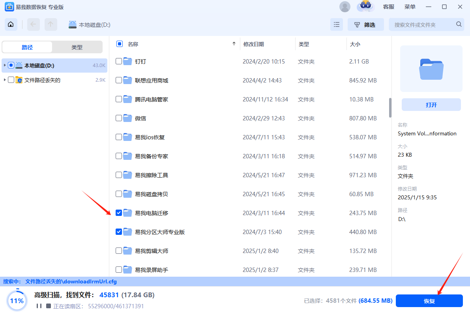Pause the scan in progress
Image resolution: width=470 pixels, height=313 pixels.
point(39,306)
